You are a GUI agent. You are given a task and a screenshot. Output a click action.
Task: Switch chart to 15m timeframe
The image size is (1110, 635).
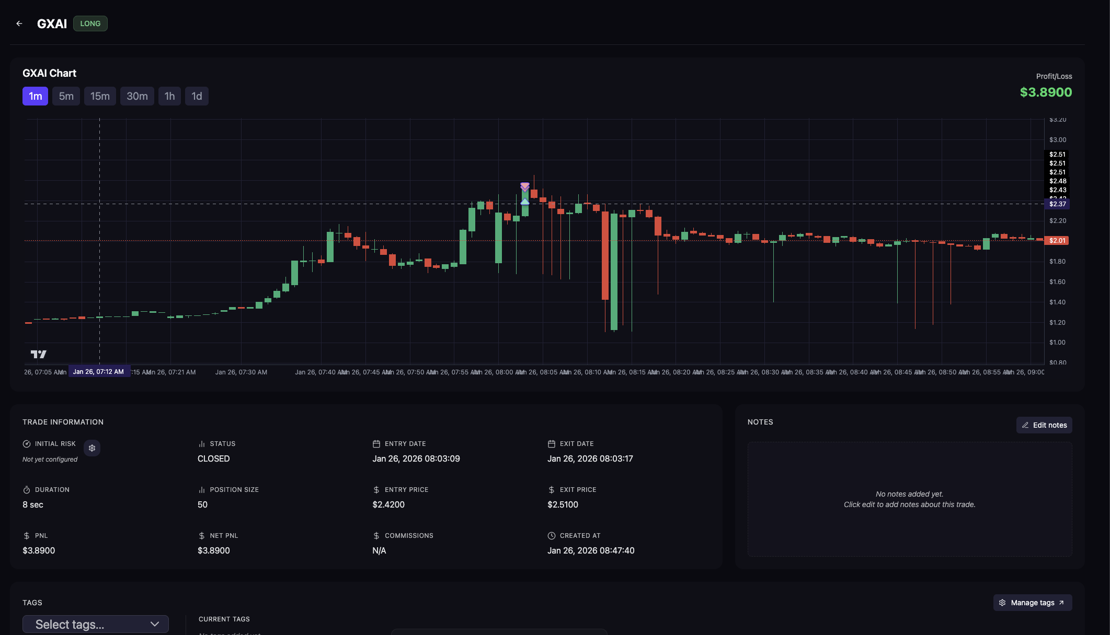(100, 96)
